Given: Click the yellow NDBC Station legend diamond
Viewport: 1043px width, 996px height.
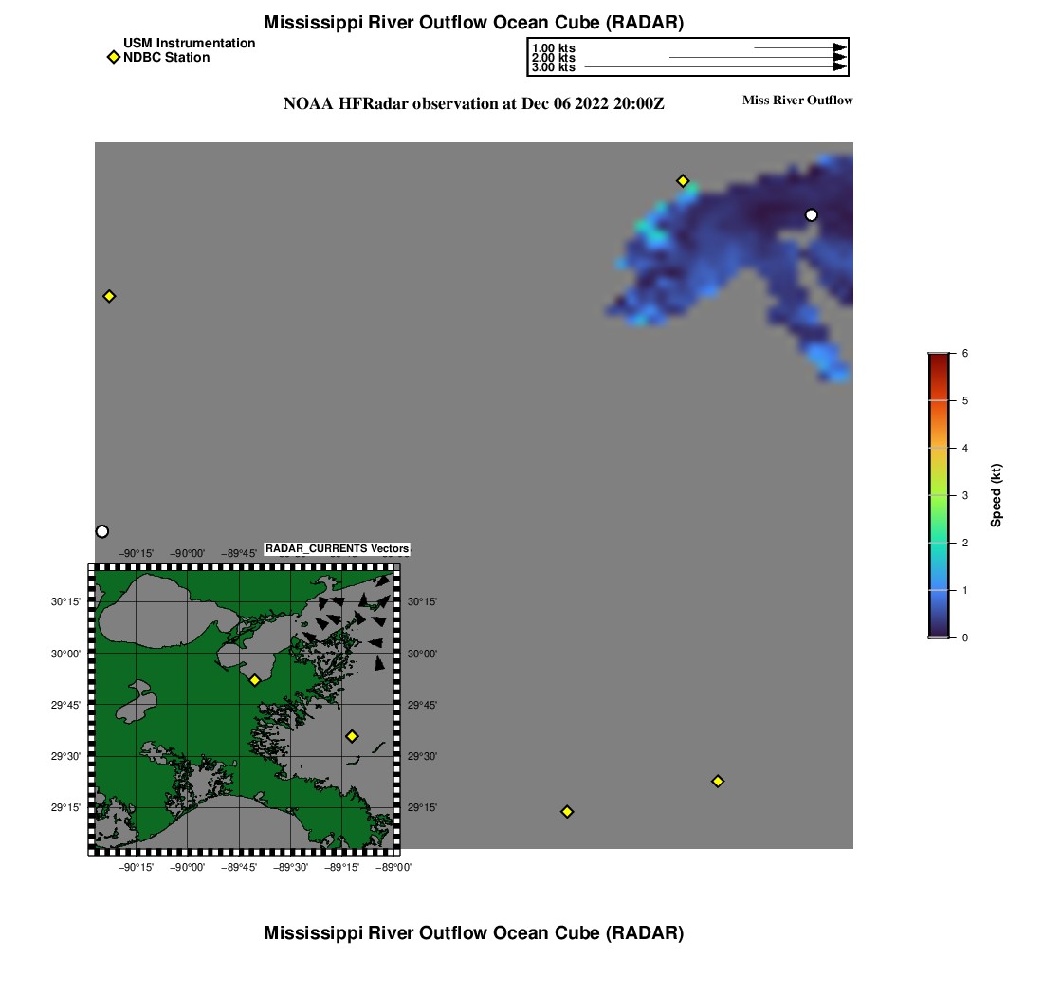Looking at the screenshot, I should (113, 58).
